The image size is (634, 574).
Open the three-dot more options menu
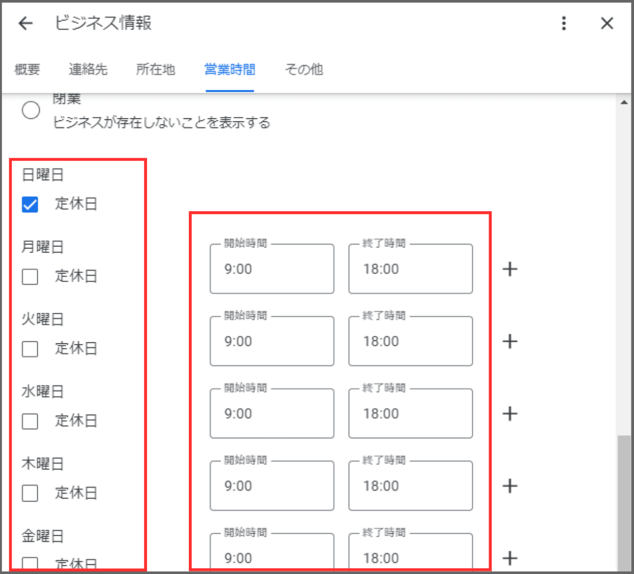click(x=564, y=23)
